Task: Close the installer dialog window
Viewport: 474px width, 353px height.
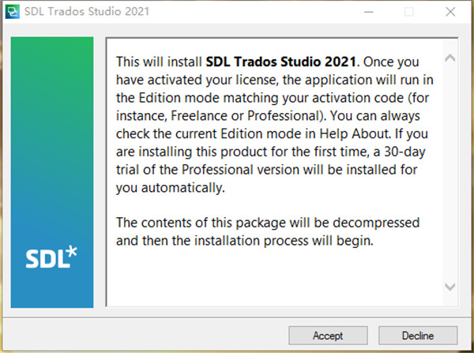Action: tap(450, 13)
